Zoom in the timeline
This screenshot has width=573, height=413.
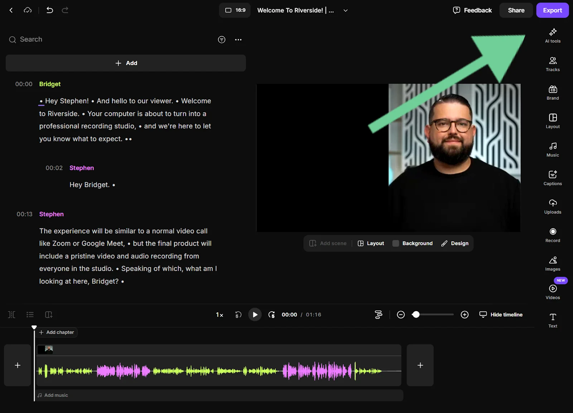pyautogui.click(x=464, y=315)
